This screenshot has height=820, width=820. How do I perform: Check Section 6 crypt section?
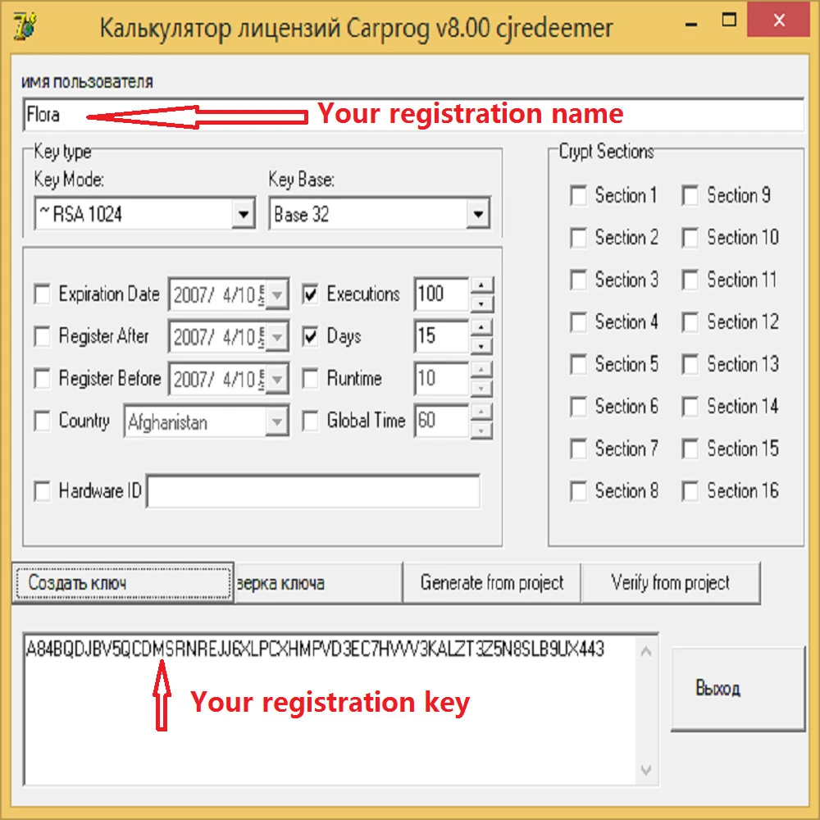coord(578,407)
